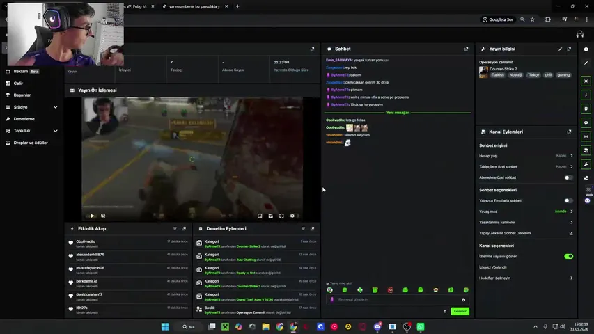
Task: Open picture-in-picture for the stream preview
Action: pyautogui.click(x=260, y=216)
